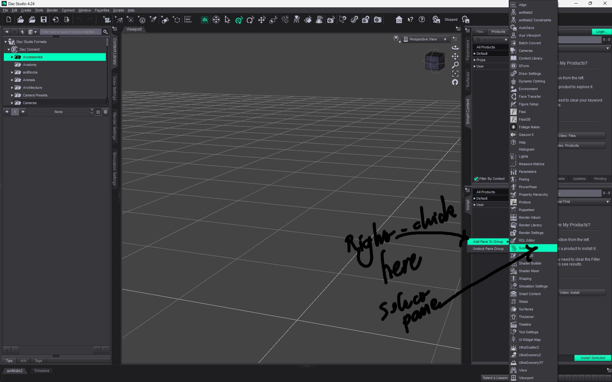Select the Universal manipulator tool
This screenshot has height=382, width=612.
pyautogui.click(x=239, y=20)
